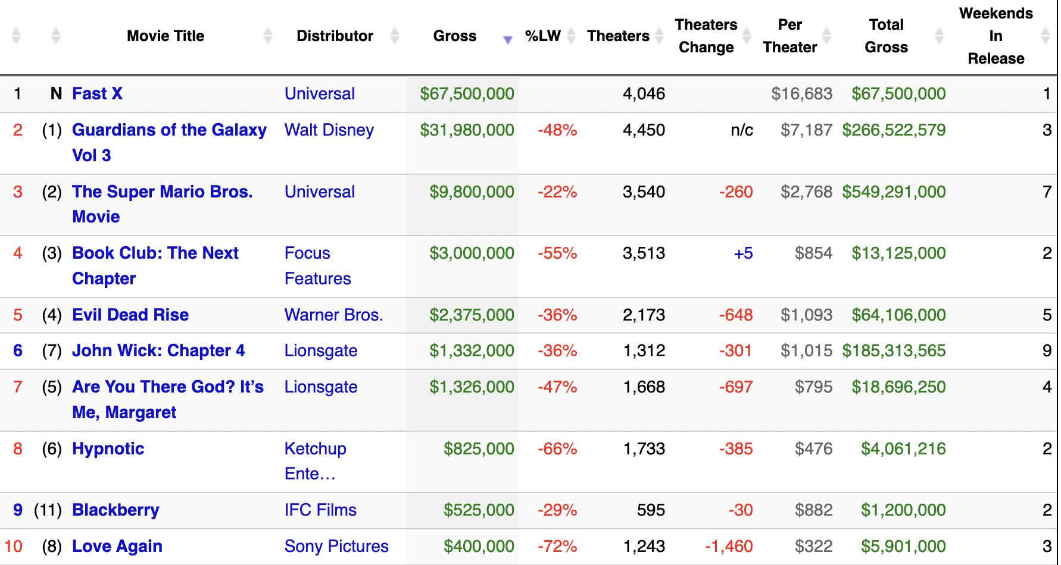Image resolution: width=1061 pixels, height=565 pixels.
Task: Click the blue descending arrow beside Gross
Action: click(x=508, y=40)
